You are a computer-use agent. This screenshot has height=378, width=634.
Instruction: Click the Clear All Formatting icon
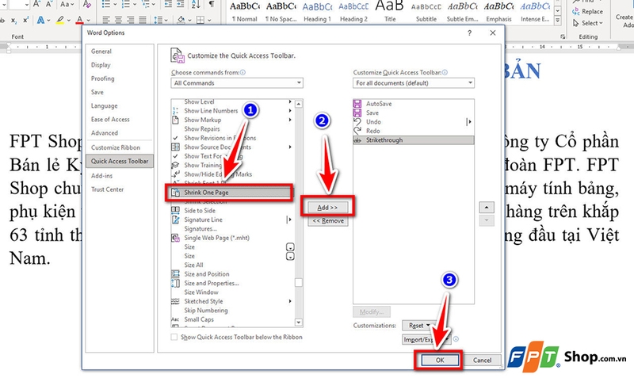coord(86,4)
